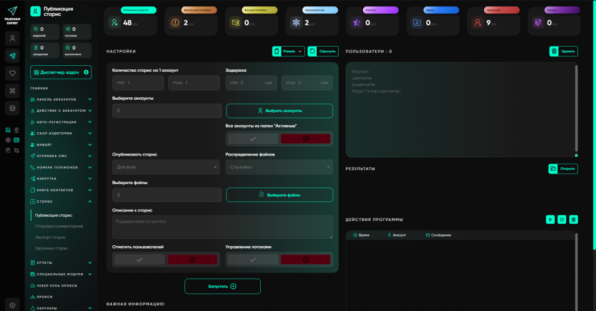The width and height of the screenshot is (596, 311).
Task: Click the user profile icon in left rail
Action: (x=12, y=38)
